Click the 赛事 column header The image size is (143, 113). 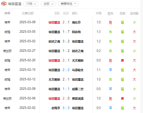click(7, 13)
